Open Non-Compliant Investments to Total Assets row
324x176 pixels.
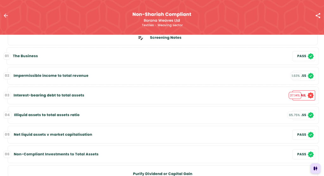[x=163, y=154]
